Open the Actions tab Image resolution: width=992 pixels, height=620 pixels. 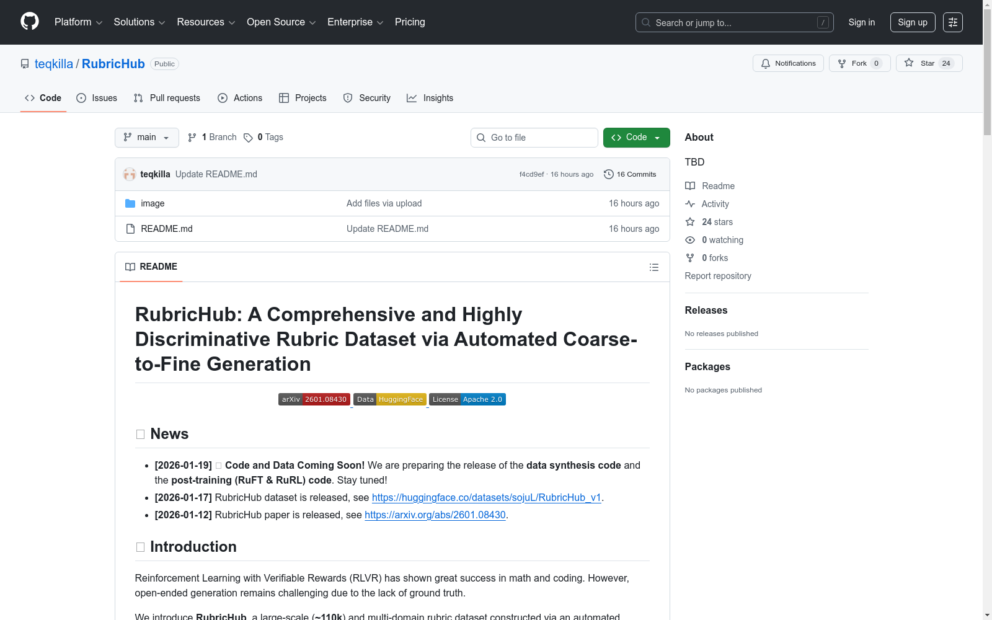pyautogui.click(x=240, y=98)
